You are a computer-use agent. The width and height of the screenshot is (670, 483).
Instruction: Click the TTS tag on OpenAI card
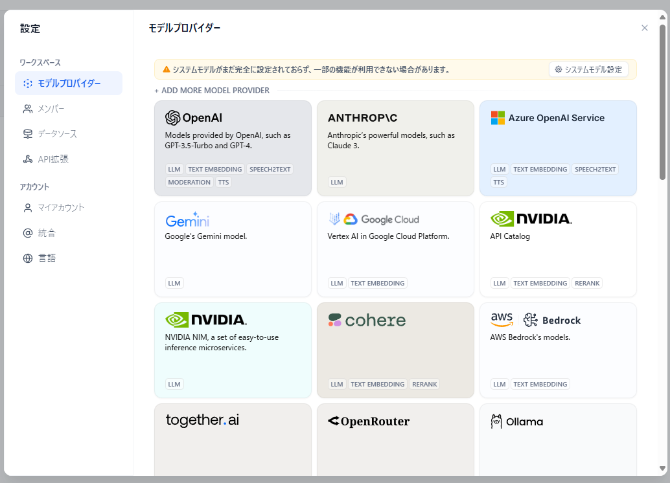pos(224,183)
